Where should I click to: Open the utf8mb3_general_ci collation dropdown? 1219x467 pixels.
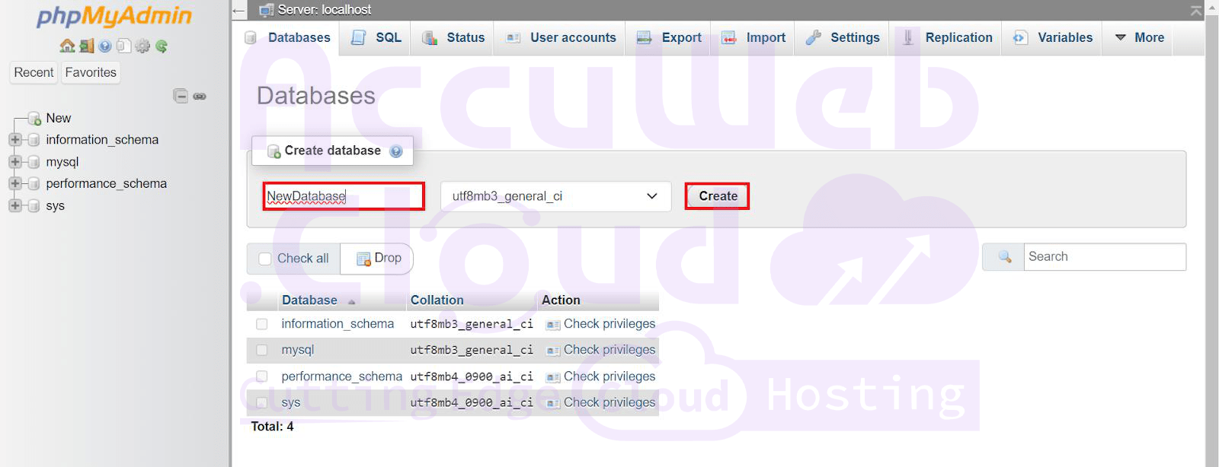(x=555, y=196)
